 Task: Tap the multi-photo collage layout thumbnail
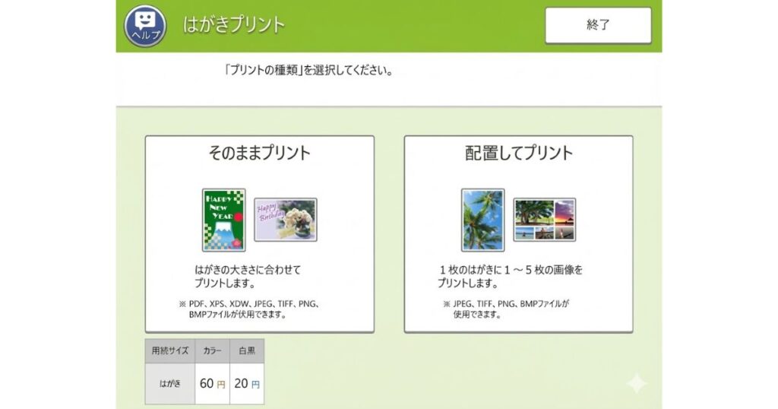coord(544,220)
